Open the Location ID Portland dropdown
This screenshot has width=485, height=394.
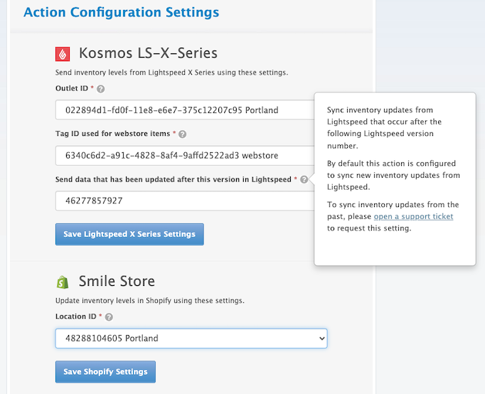(191, 338)
